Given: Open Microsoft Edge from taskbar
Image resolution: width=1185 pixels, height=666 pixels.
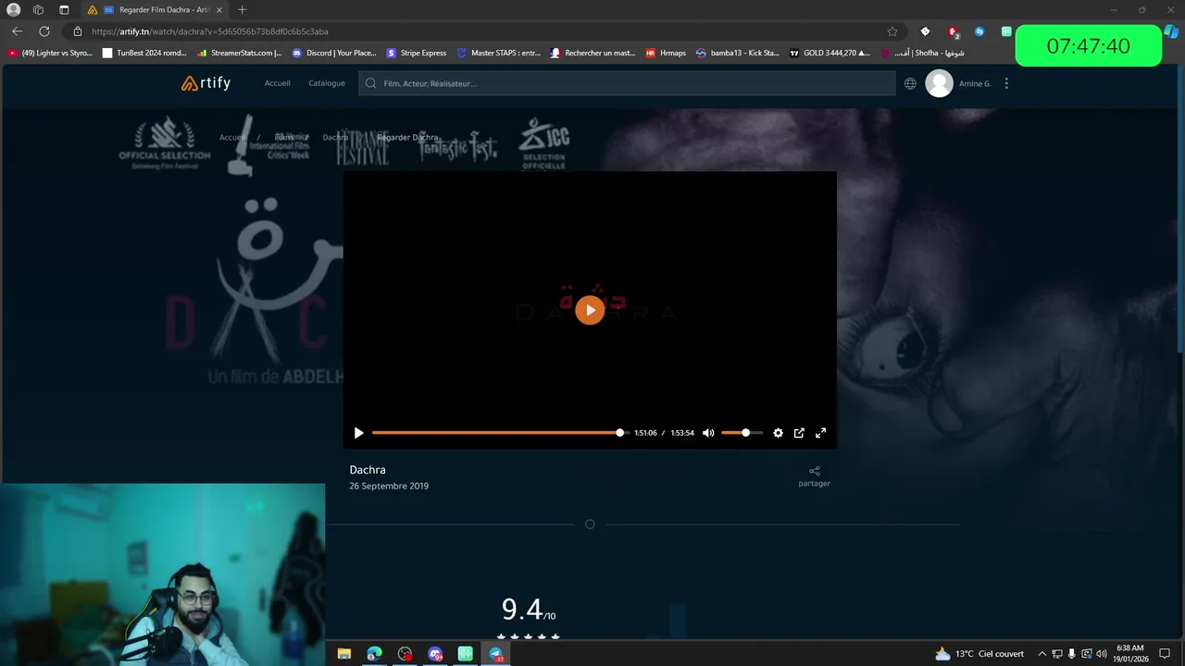Looking at the screenshot, I should click(375, 654).
